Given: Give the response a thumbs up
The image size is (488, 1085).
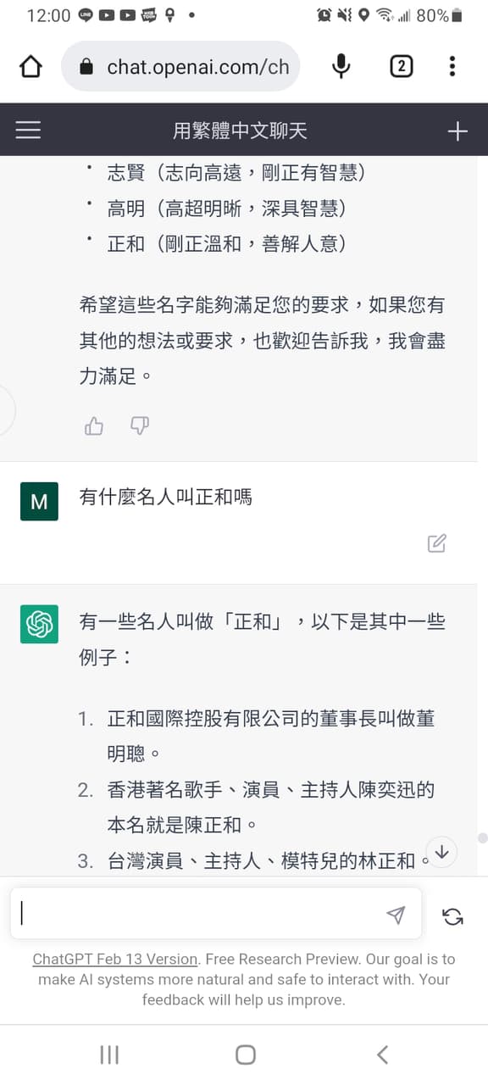Looking at the screenshot, I should point(93,426).
